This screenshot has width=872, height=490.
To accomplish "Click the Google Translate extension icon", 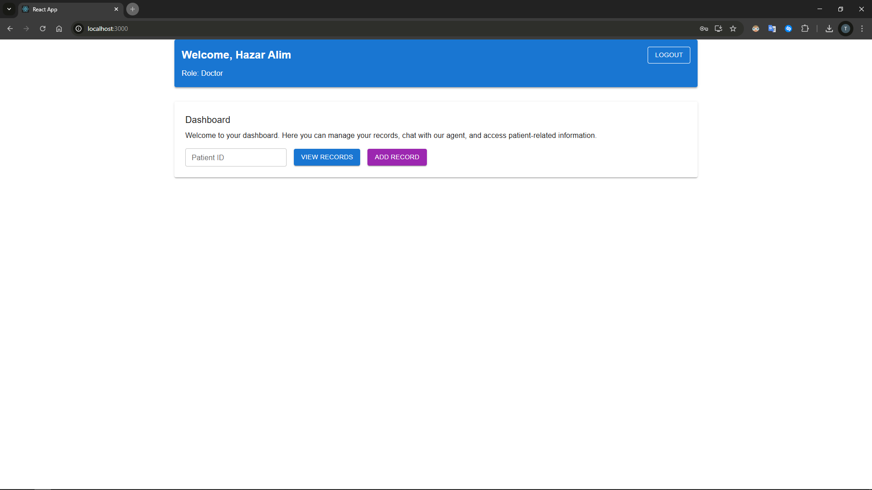I will click(x=772, y=29).
